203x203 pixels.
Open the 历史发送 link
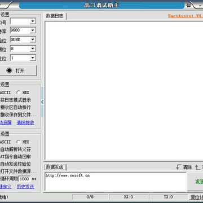pos(25,187)
